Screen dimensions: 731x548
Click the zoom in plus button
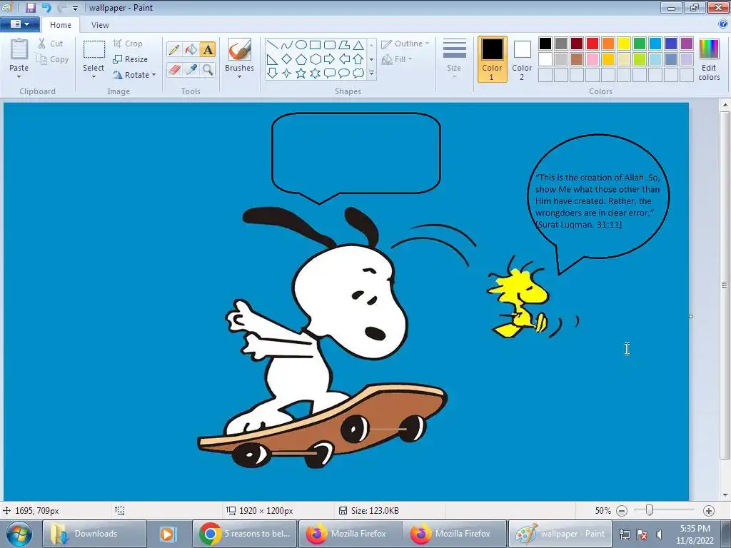(709, 511)
